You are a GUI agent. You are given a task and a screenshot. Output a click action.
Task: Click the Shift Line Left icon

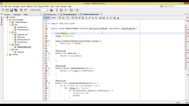click(100, 18)
